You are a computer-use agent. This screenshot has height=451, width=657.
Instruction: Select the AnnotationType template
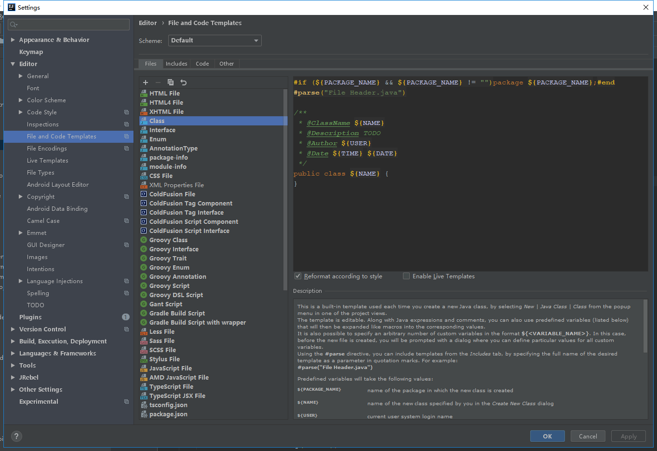(x=174, y=149)
